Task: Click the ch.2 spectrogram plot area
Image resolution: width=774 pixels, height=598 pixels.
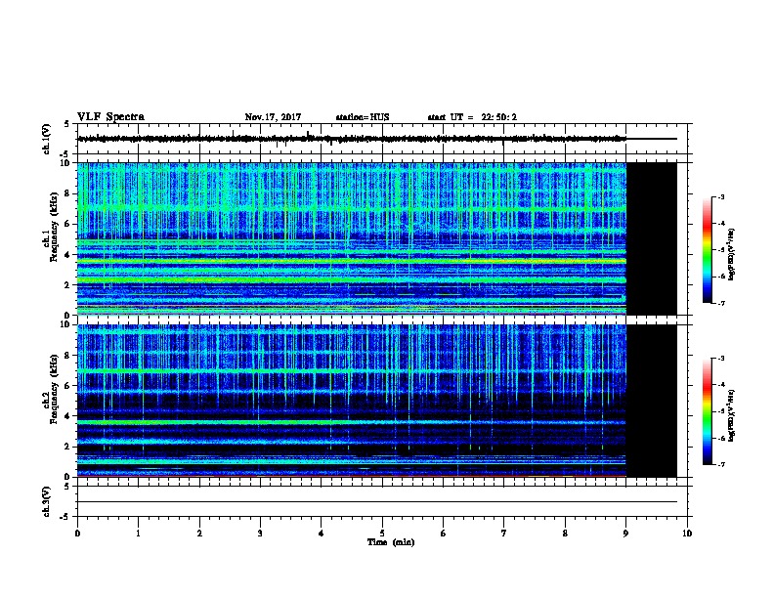Action: pyautogui.click(x=352, y=401)
